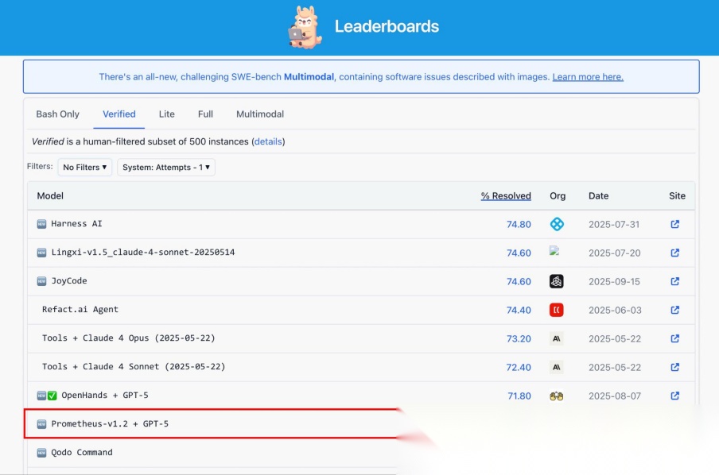
Task: Click the SWE-bench llama mascot logo
Action: [x=305, y=27]
